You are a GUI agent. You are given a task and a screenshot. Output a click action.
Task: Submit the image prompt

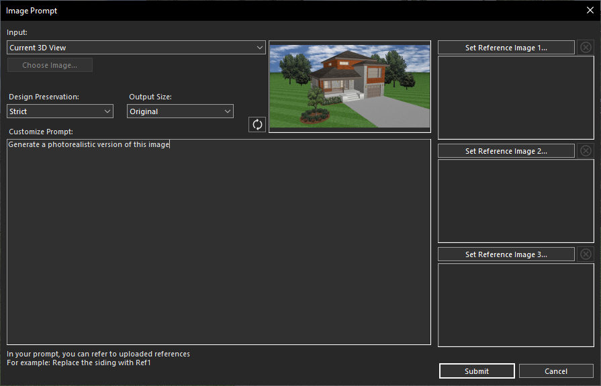click(x=477, y=371)
